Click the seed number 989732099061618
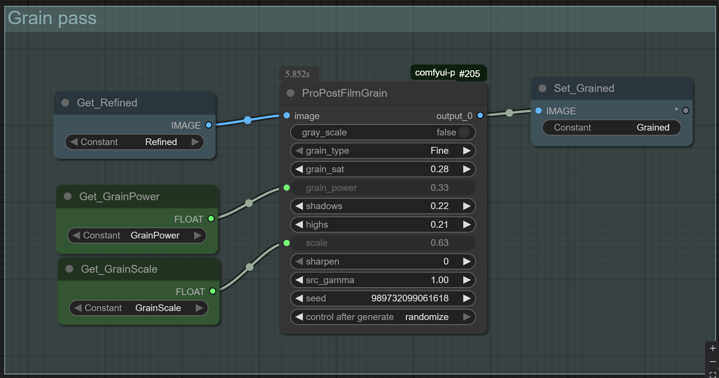The width and height of the screenshot is (719, 378). click(x=410, y=298)
